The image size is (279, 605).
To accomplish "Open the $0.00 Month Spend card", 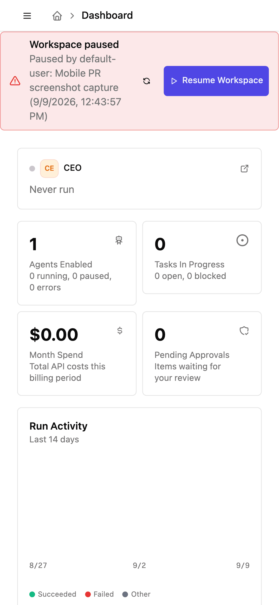I will click(77, 353).
